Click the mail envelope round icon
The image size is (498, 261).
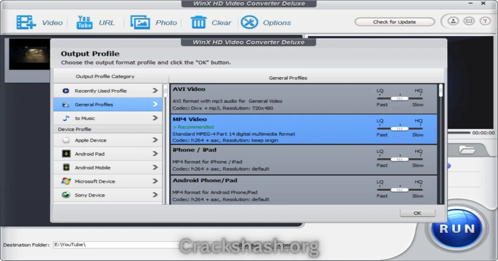(469, 21)
